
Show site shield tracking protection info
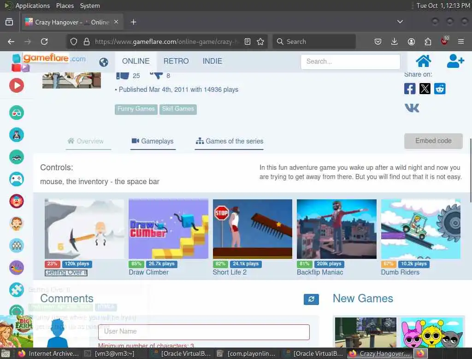tap(74, 42)
